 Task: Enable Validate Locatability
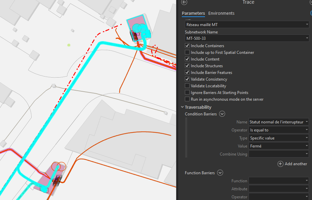click(x=187, y=86)
